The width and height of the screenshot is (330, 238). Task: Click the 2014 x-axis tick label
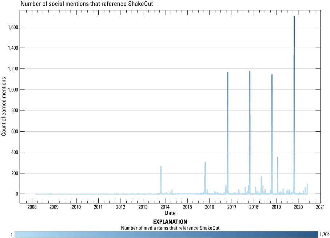point(165,207)
